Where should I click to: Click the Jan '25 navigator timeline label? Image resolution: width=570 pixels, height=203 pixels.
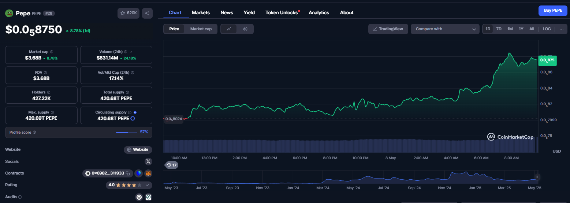click(475, 188)
